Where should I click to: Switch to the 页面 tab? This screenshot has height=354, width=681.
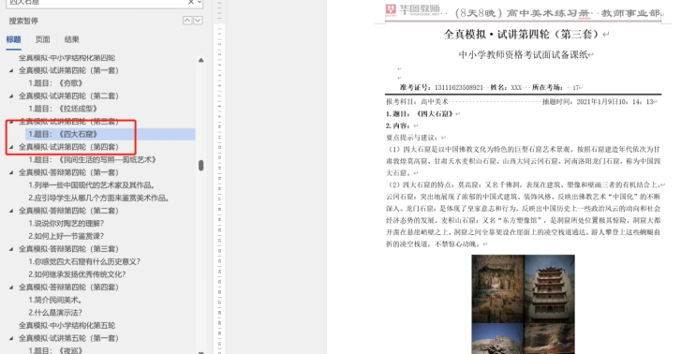click(42, 39)
